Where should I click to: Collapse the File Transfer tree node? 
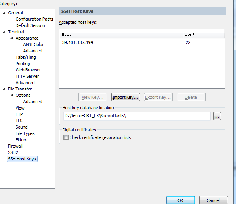4,89
